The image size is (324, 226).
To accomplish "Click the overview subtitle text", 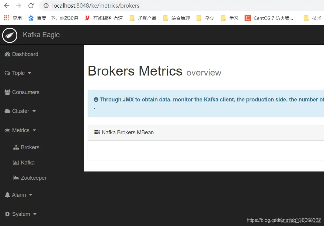I will point(204,72).
